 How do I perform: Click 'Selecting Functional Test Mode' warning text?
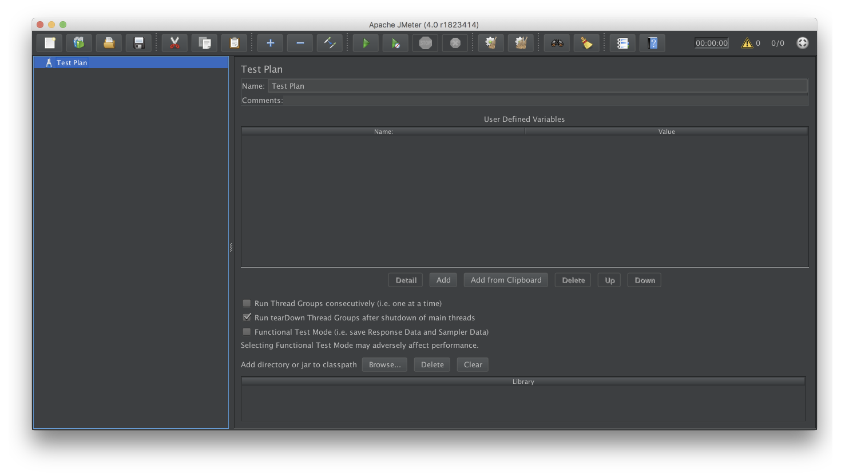(360, 345)
